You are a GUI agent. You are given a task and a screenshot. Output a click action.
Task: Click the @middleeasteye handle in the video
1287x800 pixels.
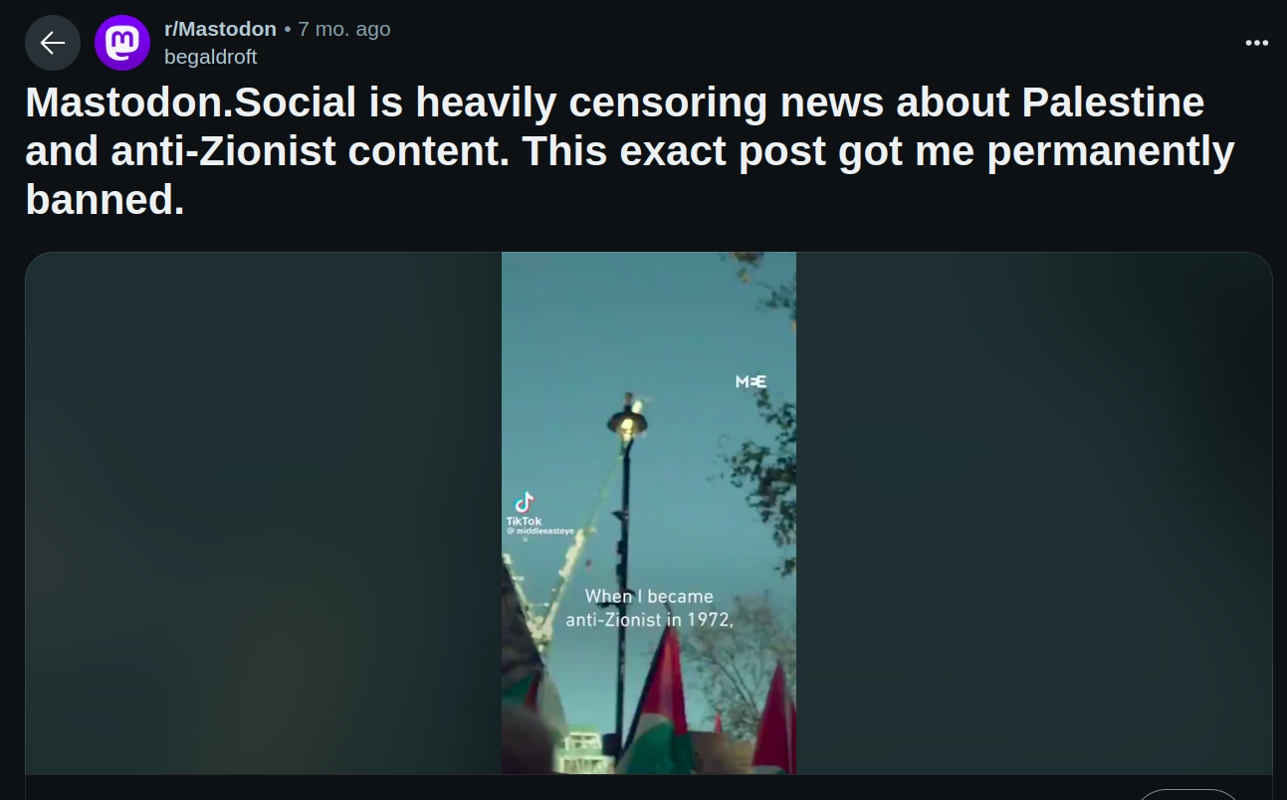coord(539,532)
